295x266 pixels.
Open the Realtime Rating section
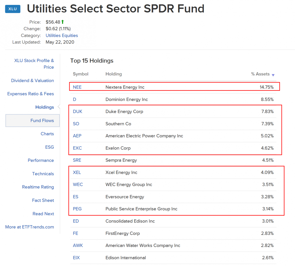tap(38, 187)
